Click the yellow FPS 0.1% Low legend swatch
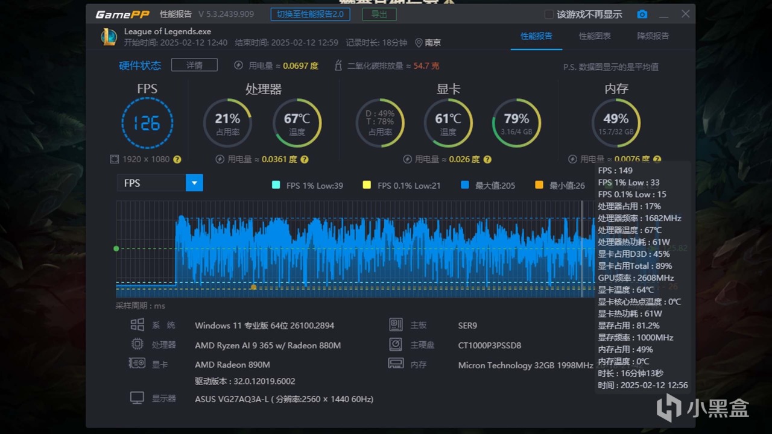 pyautogui.click(x=367, y=185)
